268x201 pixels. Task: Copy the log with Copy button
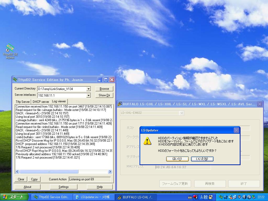34,179
